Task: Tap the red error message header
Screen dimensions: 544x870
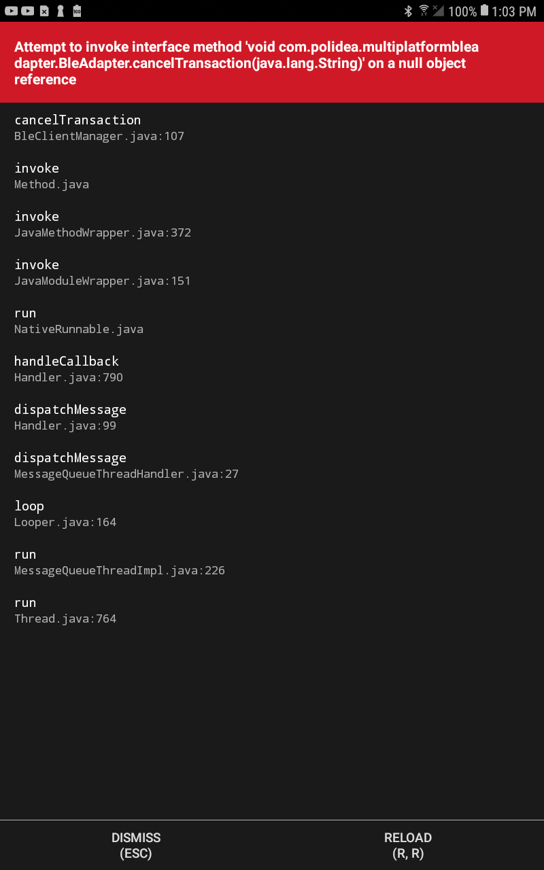Action: [272, 63]
